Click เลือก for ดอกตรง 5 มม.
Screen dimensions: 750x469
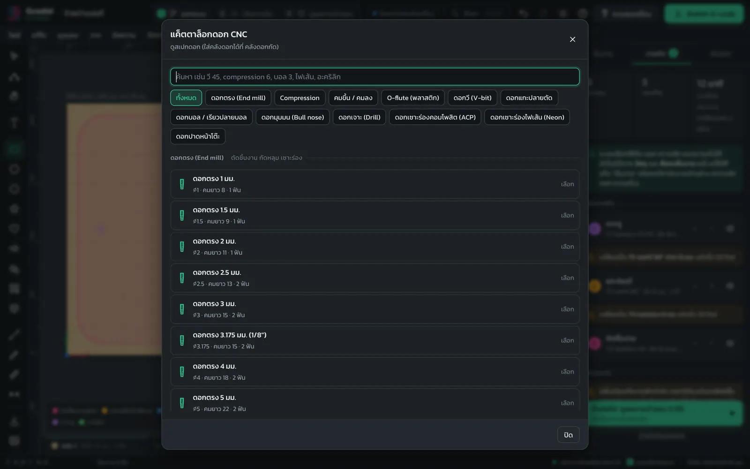point(567,403)
